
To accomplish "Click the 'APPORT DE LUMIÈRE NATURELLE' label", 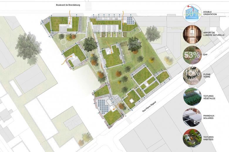I will pyautogui.click(x=213, y=34).
